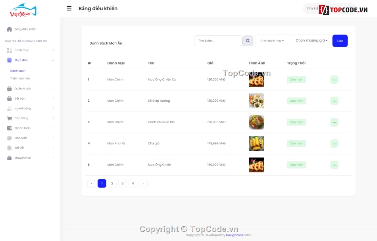Collapse Thực đơn sidebar chevron
377x241 pixels.
click(53, 60)
